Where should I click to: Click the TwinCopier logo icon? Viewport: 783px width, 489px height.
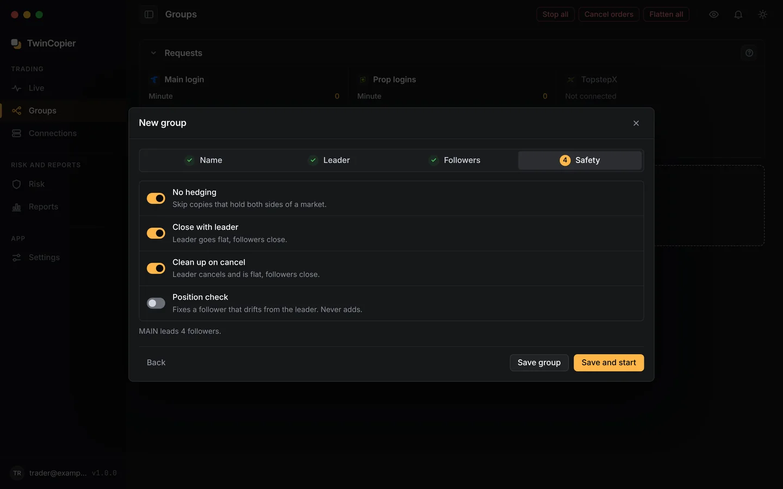16,43
